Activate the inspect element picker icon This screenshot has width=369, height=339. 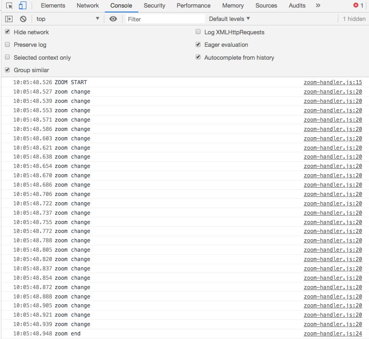tap(9, 5)
